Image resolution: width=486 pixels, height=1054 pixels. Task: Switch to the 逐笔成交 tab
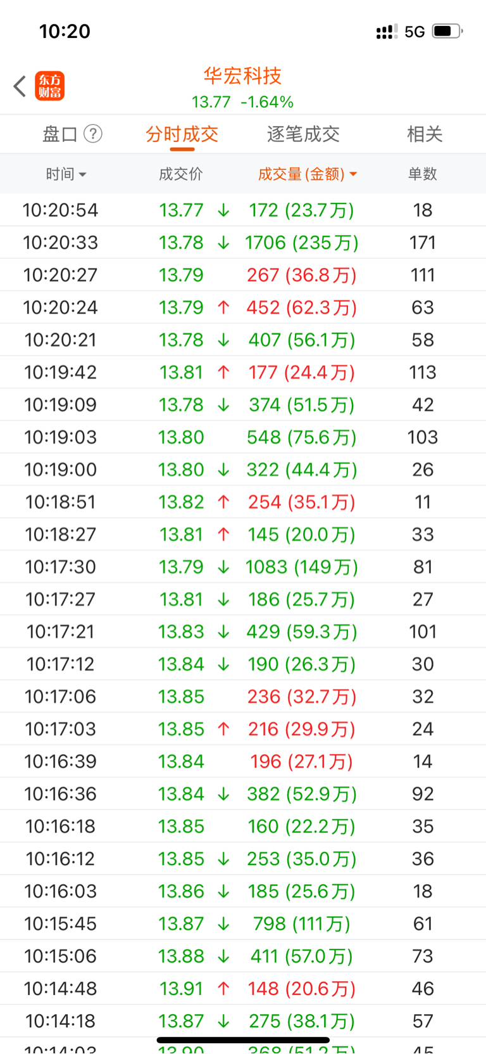coord(304,134)
